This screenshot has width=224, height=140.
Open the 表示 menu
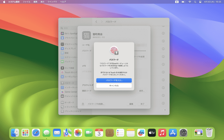(43, 2)
